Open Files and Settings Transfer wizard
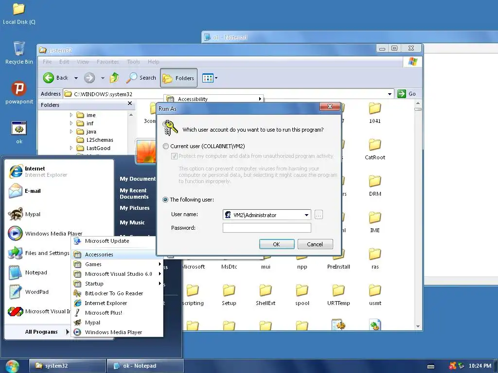 point(39,253)
